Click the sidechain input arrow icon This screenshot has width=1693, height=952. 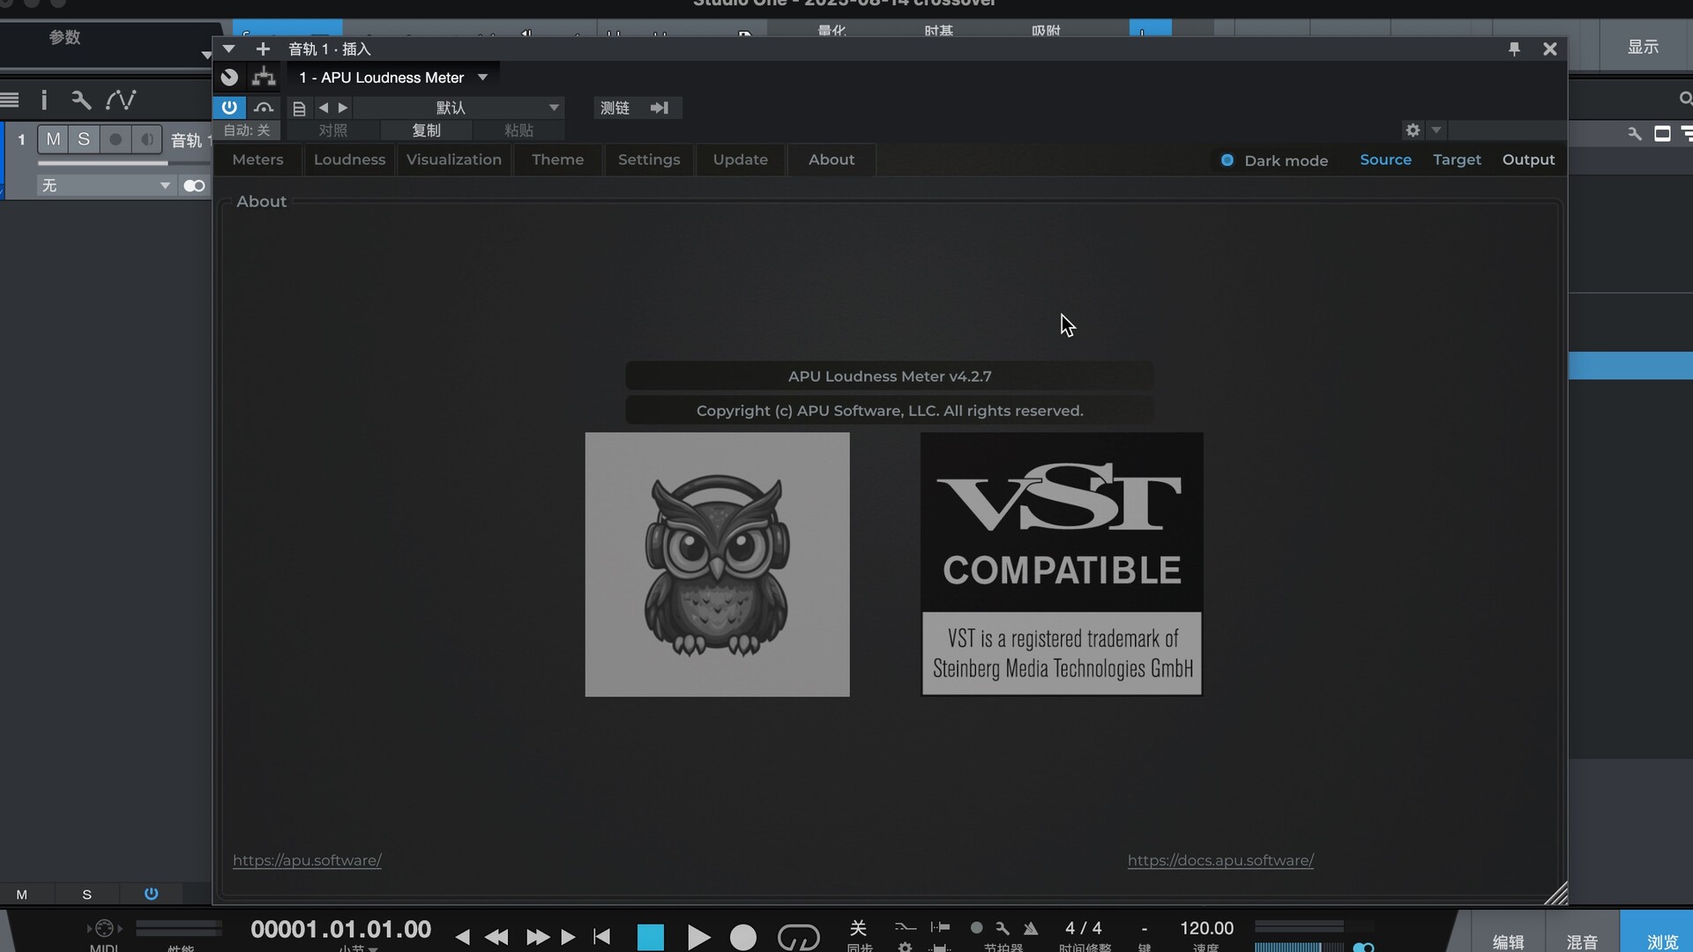tap(660, 108)
